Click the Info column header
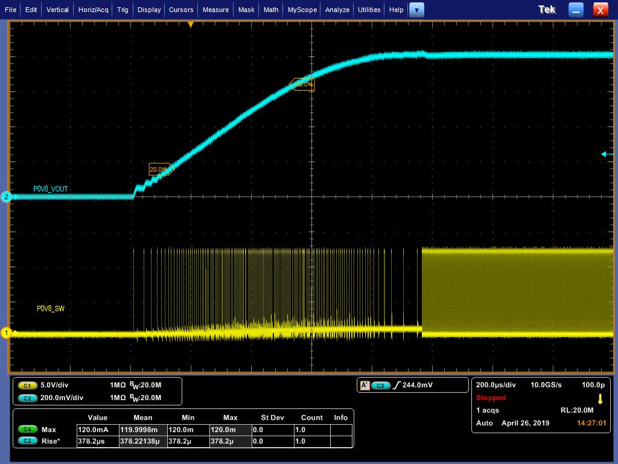 [340, 417]
